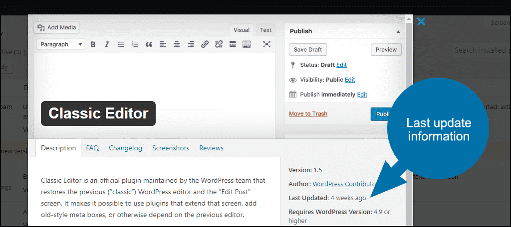Edit the publish time
This screenshot has width=511, height=227.
point(362,95)
